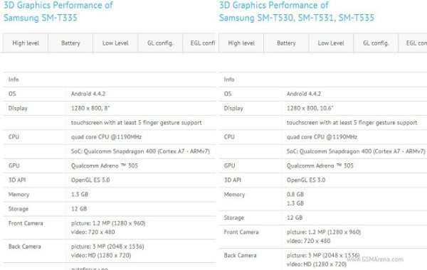Open High level tab for SM-T530
The height and width of the screenshot is (270, 427).
(x=241, y=43)
